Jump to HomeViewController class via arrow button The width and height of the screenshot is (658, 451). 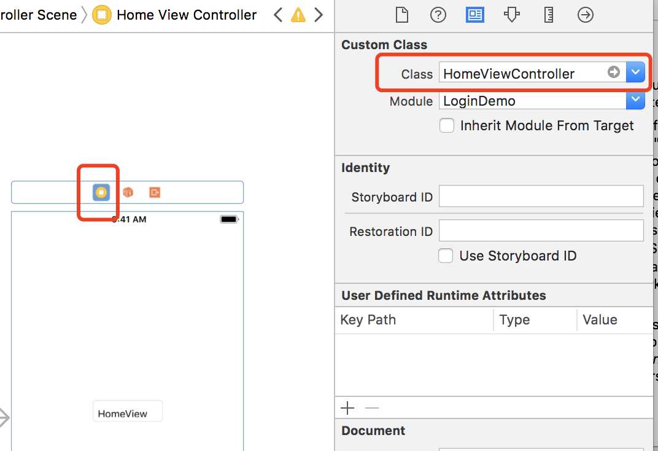[614, 73]
